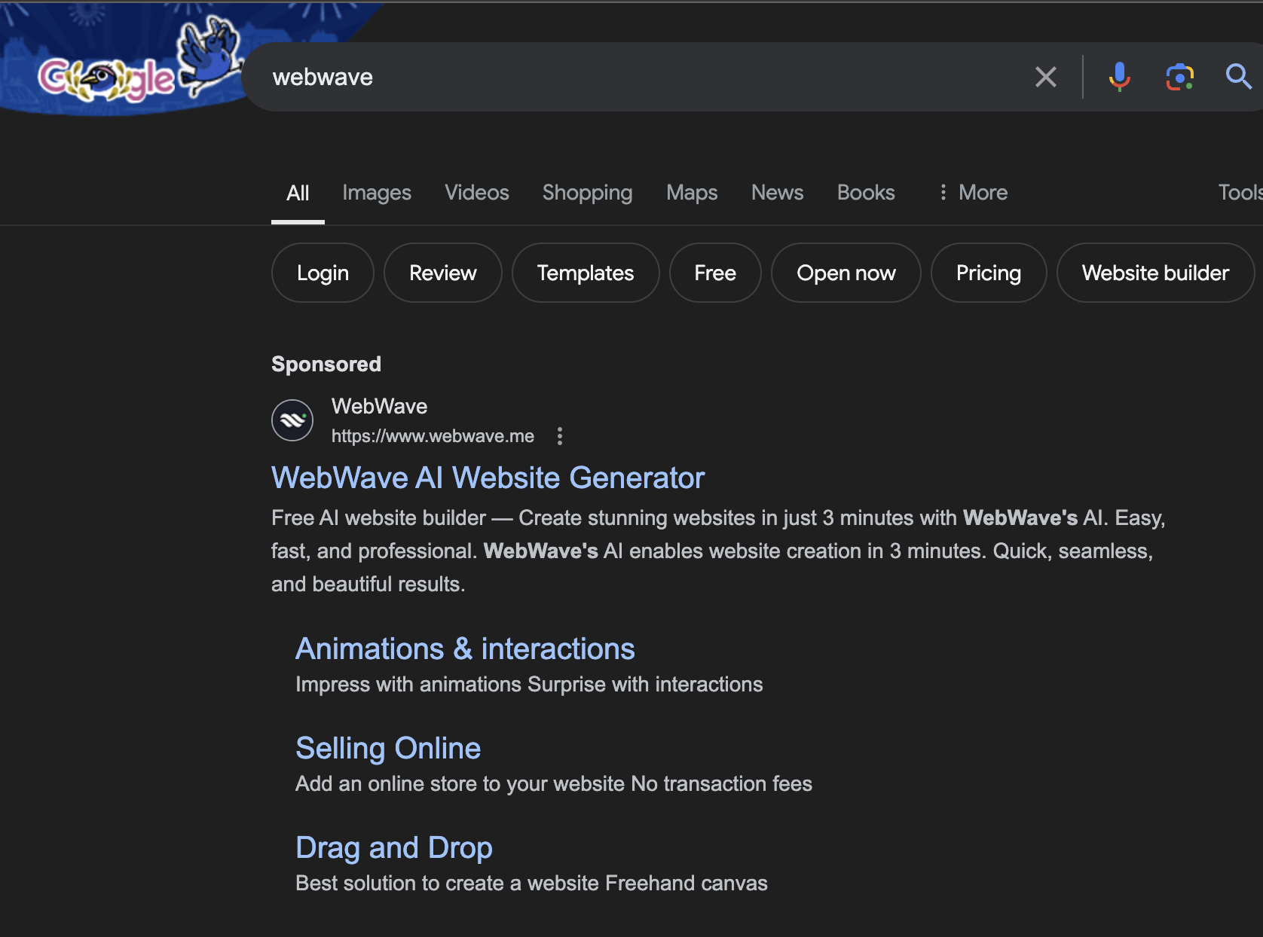Click the text 'Best solution to create a website Freehand canvas'
The image size is (1263, 937).
[531, 884]
